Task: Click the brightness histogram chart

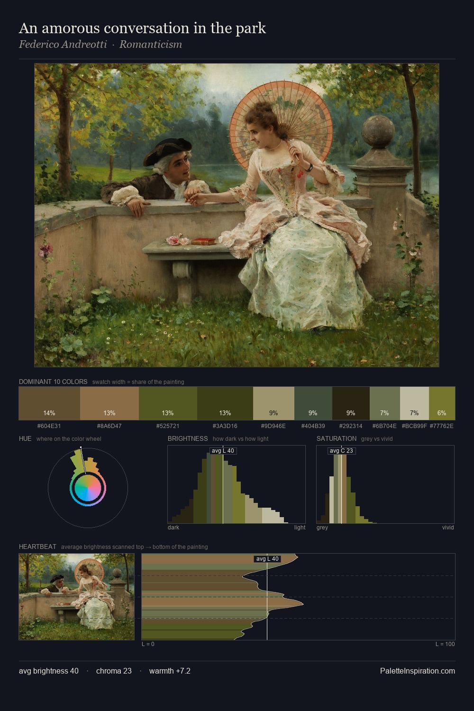Action: pos(237,484)
